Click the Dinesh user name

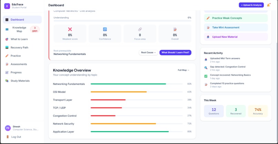17,127
